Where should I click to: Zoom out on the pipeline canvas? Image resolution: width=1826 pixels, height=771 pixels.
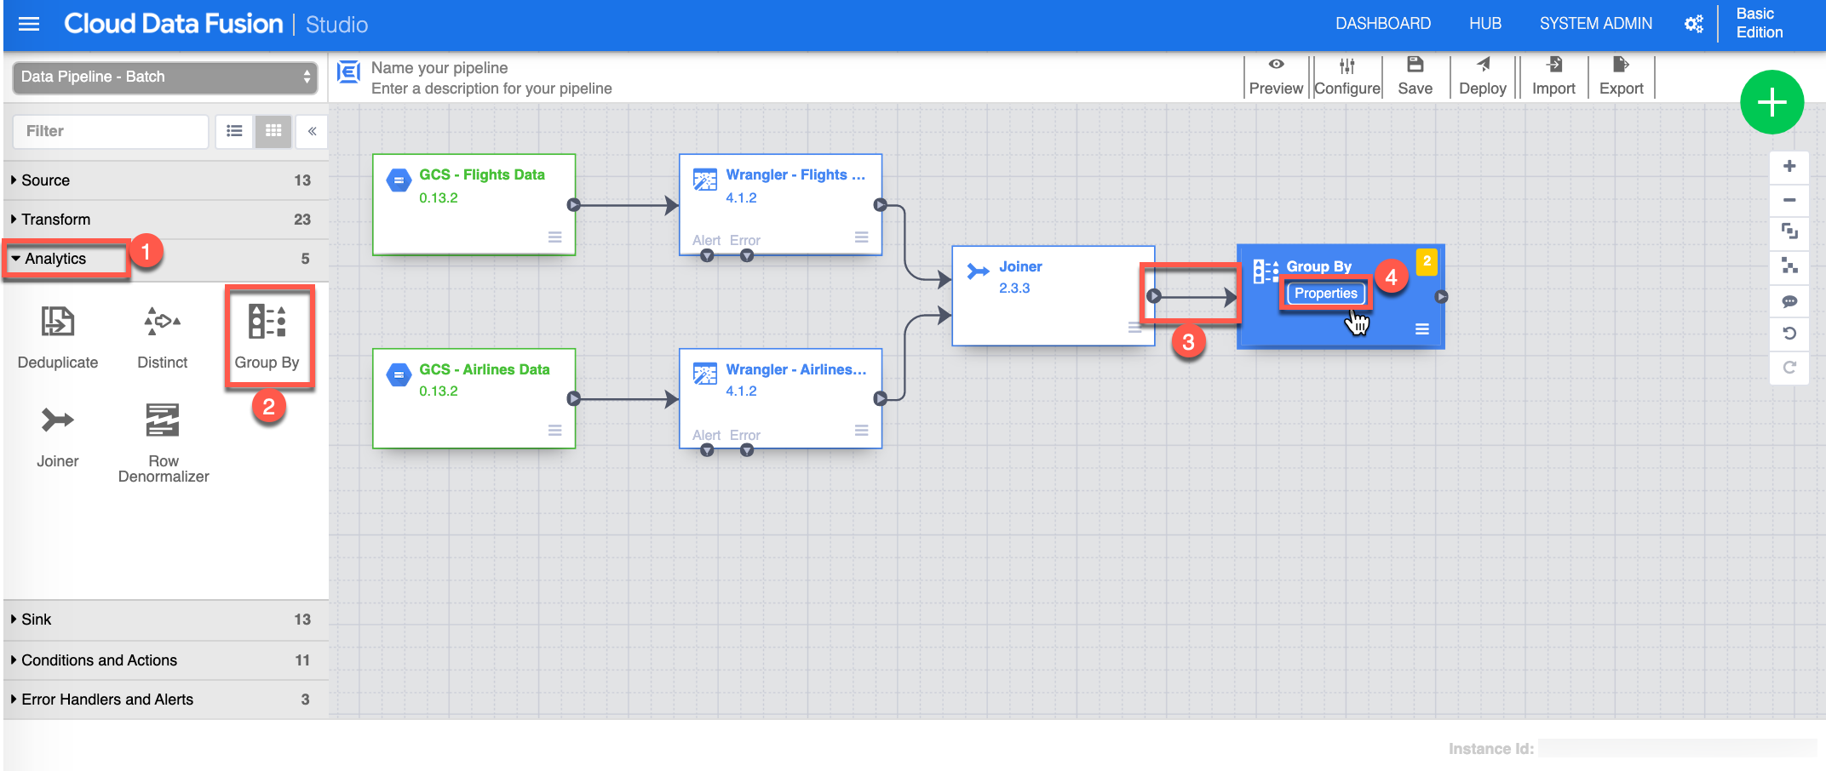(x=1789, y=200)
